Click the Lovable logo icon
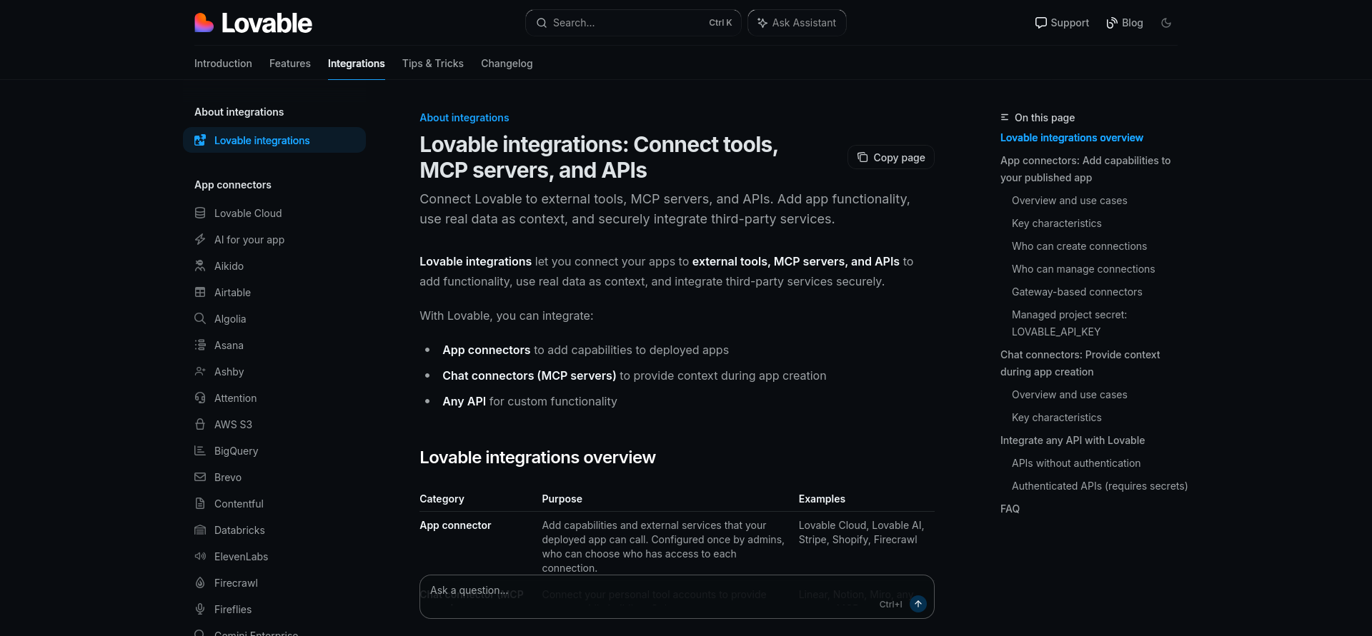 [x=204, y=23]
